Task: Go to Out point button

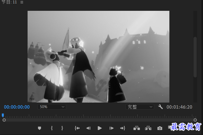Action: click(x=123, y=128)
